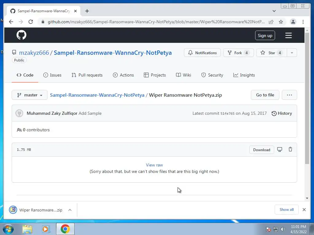Viewport: 314px width, 235px height.
Task: Click the Download button
Action: pyautogui.click(x=262, y=150)
